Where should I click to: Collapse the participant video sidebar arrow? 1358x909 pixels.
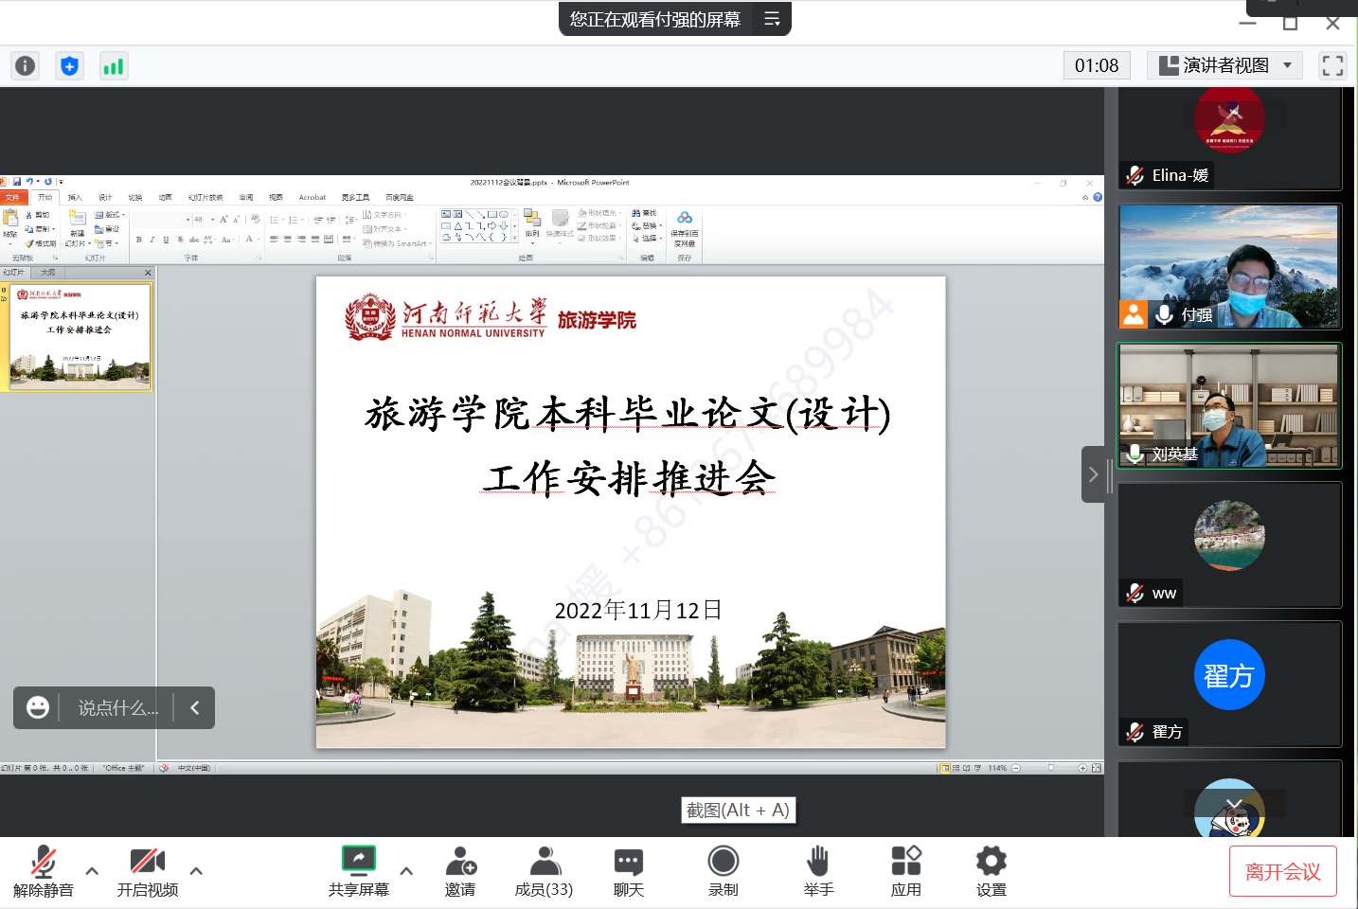[1093, 474]
